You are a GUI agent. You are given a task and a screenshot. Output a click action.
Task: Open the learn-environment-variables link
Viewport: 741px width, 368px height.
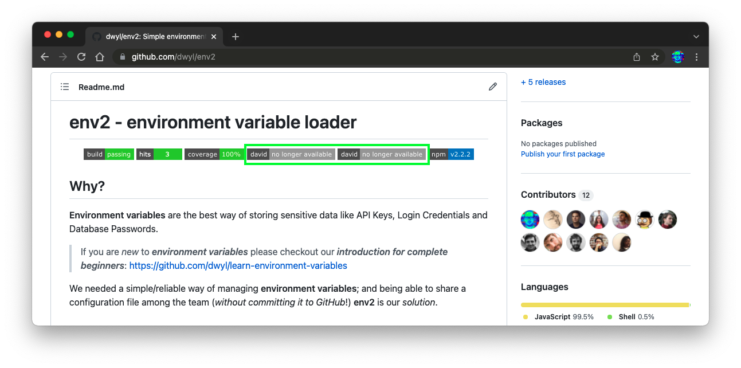pyautogui.click(x=238, y=265)
